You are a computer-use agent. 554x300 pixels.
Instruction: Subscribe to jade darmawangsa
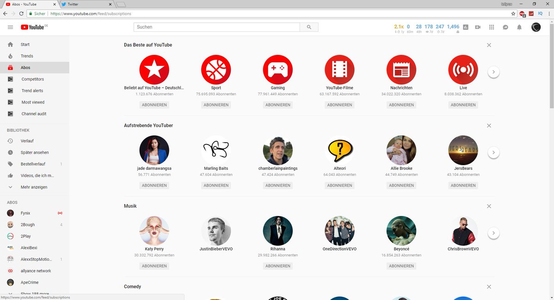(x=154, y=186)
